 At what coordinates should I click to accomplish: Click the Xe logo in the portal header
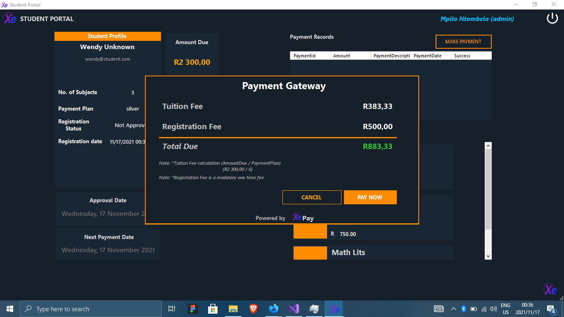[x=10, y=19]
